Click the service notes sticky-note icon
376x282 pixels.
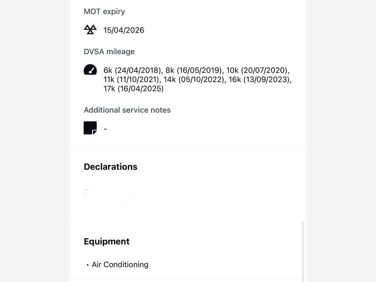click(x=90, y=128)
